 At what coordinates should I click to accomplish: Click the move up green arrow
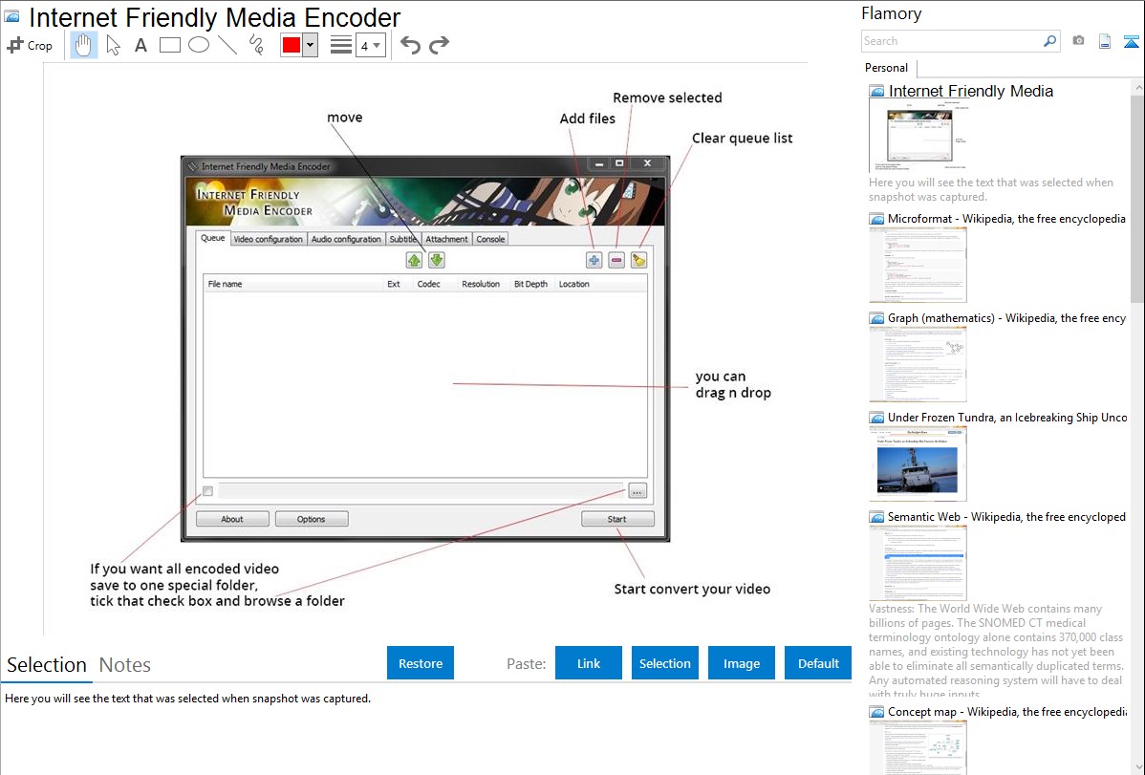(x=414, y=260)
